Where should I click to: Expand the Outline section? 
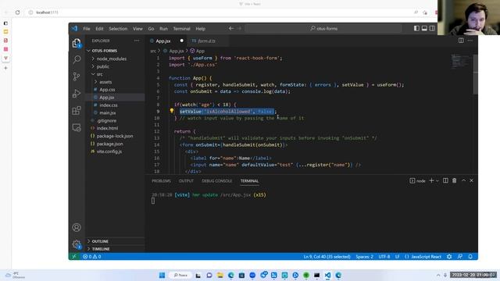click(115, 241)
